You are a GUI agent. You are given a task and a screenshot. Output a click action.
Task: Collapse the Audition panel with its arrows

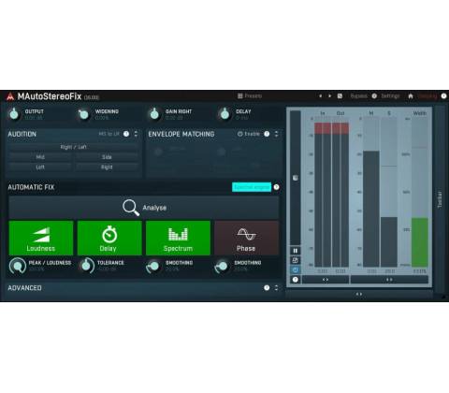point(136,134)
